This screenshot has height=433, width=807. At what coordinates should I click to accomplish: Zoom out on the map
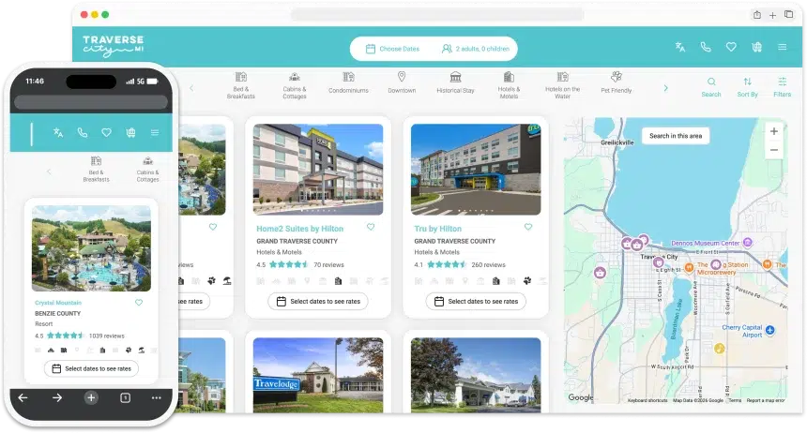(773, 150)
